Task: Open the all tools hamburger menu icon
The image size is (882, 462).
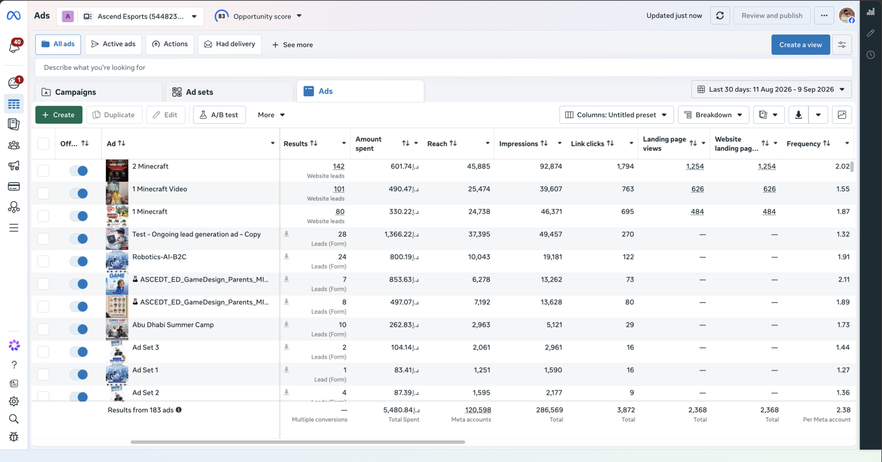Action: 14,228
